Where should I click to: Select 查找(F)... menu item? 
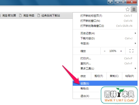click(x=105, y=63)
